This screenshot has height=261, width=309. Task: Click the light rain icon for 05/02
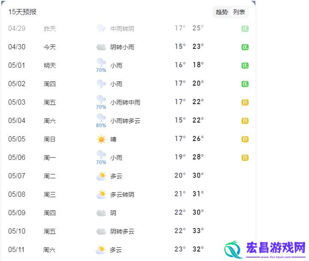coord(101,84)
